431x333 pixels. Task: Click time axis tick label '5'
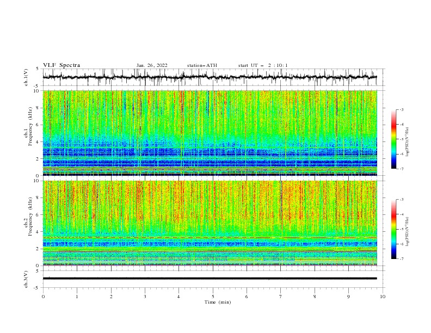coord(213,297)
